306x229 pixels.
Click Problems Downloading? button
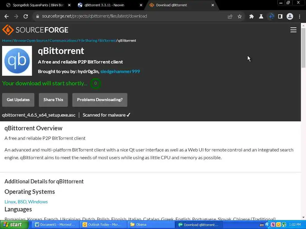pos(100,100)
